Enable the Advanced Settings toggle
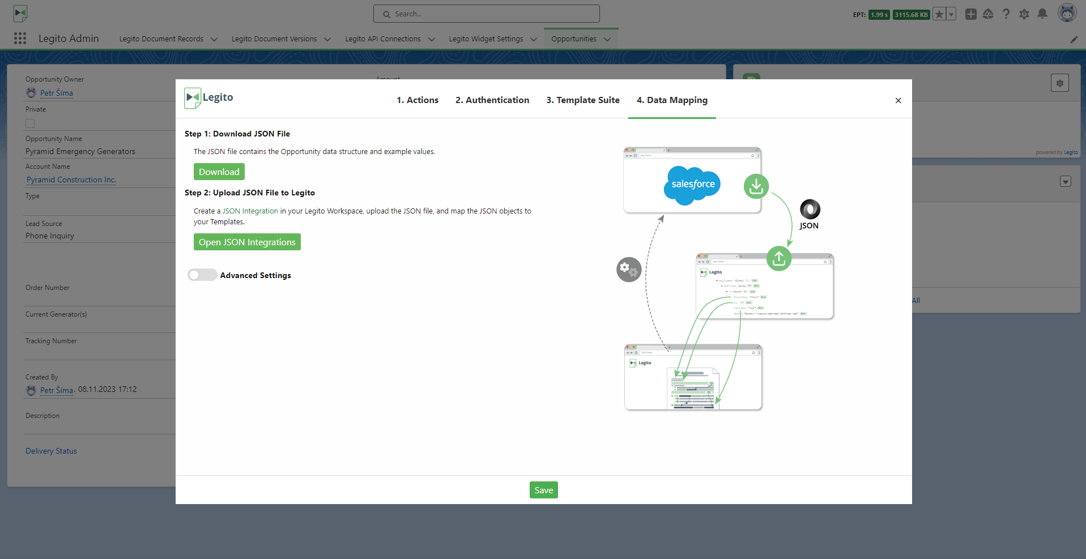The image size is (1086, 559). pyautogui.click(x=202, y=275)
